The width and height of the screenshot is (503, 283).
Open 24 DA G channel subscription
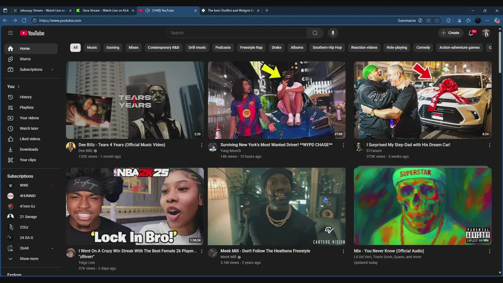click(x=31, y=238)
